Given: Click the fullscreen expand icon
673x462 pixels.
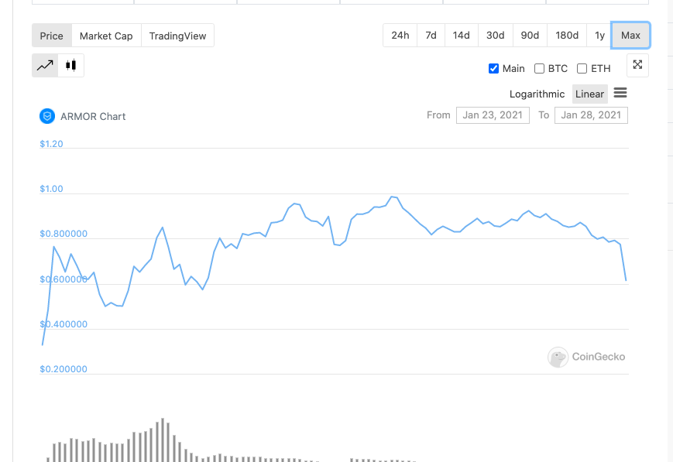Looking at the screenshot, I should (x=637, y=65).
